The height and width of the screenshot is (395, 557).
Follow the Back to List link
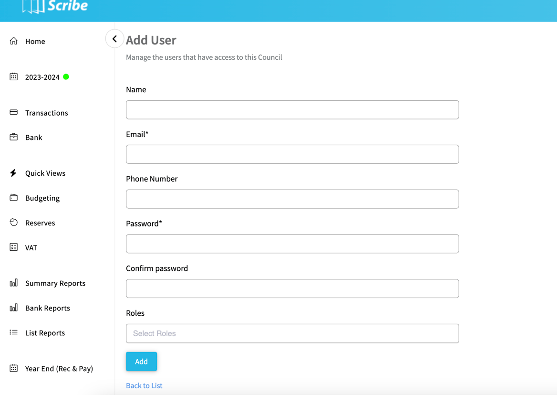click(144, 385)
